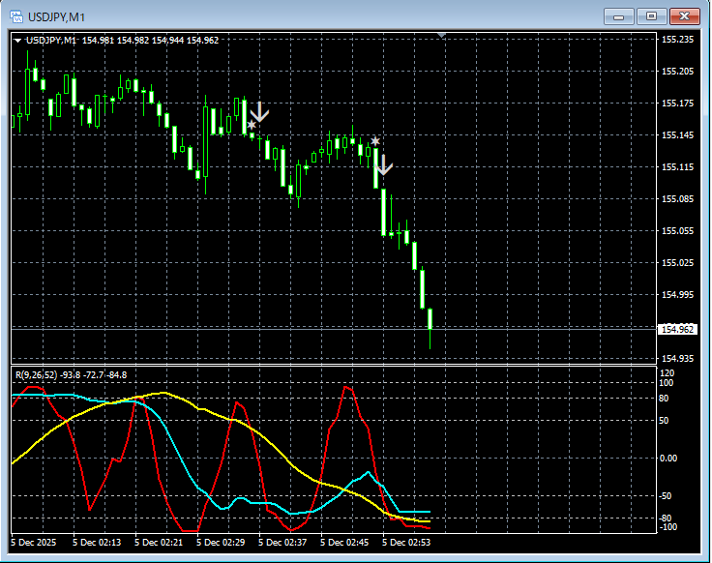Open the USDJPY,M1 one-click trading arrow

coord(17,40)
